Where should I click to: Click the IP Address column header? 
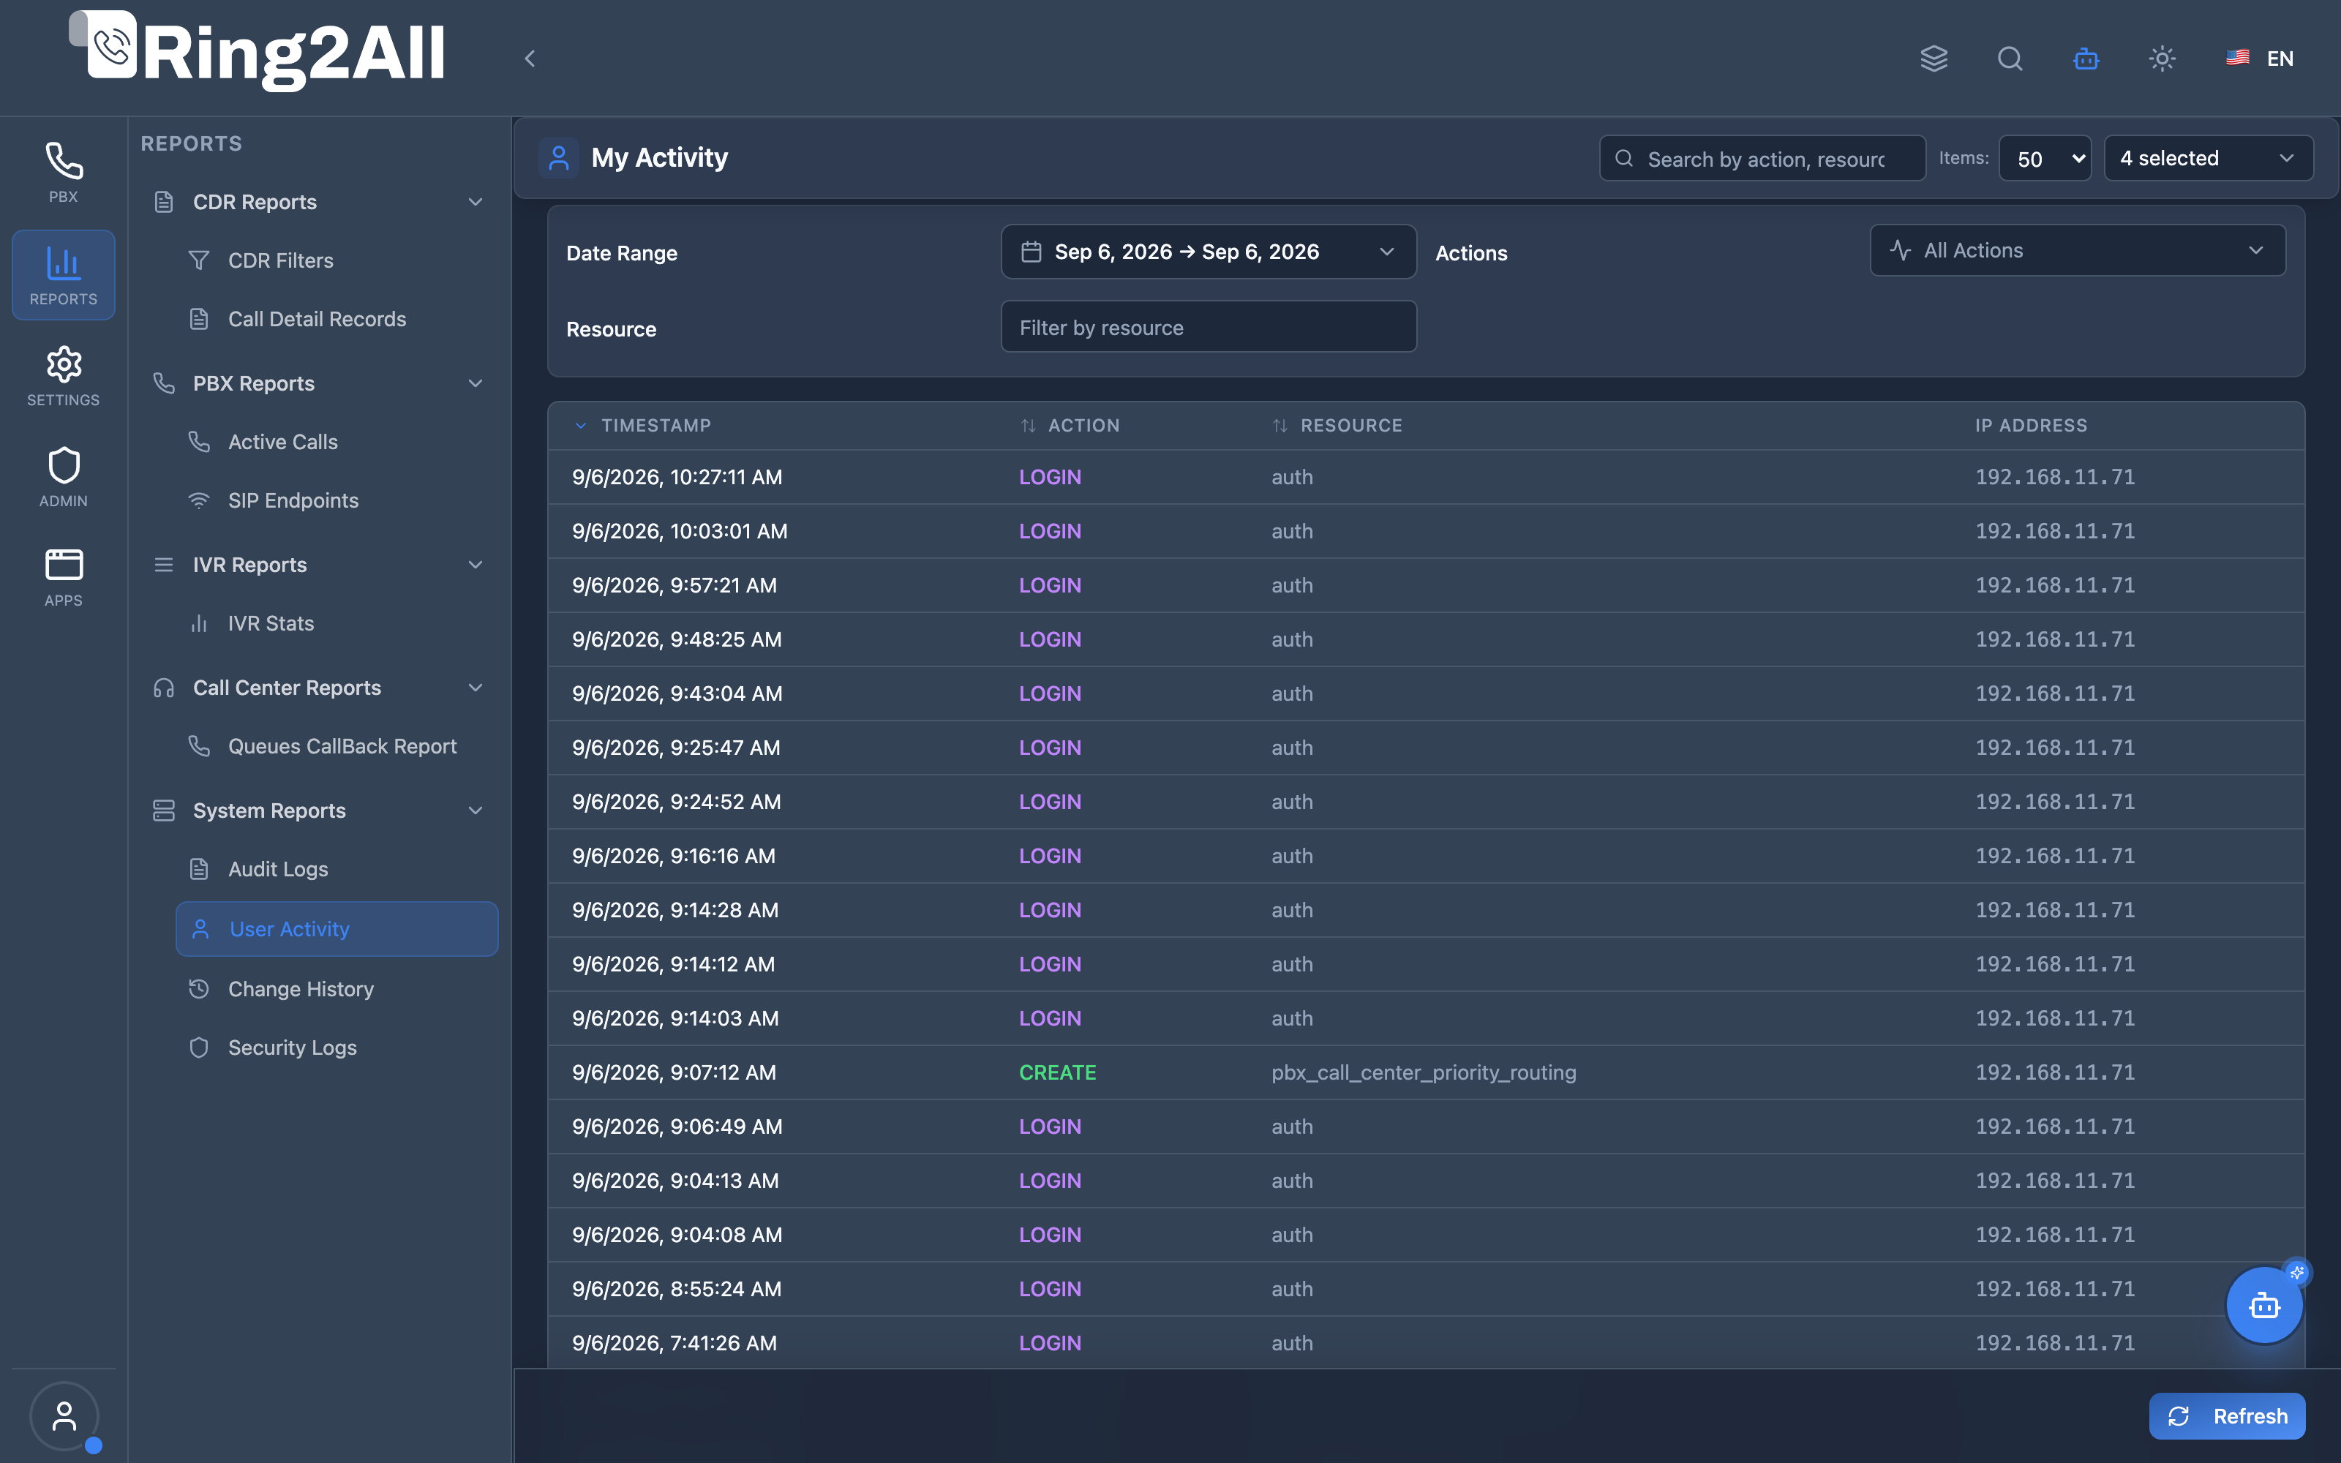tap(2031, 426)
